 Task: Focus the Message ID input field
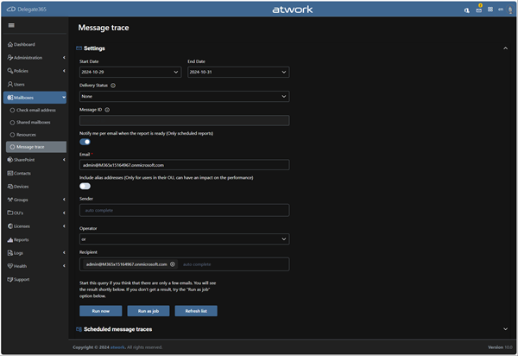point(185,121)
